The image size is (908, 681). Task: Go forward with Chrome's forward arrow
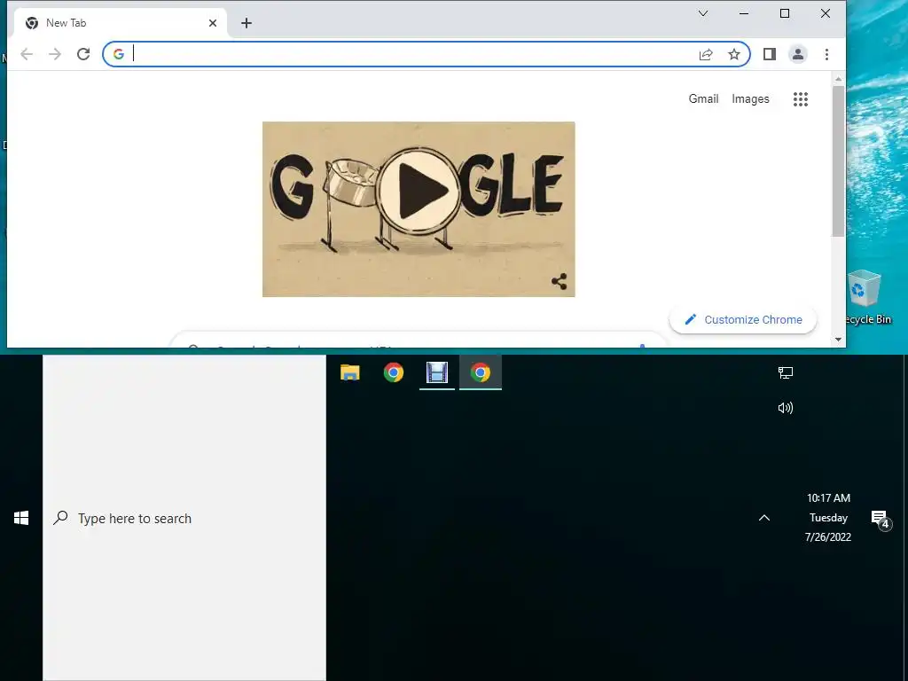55,54
